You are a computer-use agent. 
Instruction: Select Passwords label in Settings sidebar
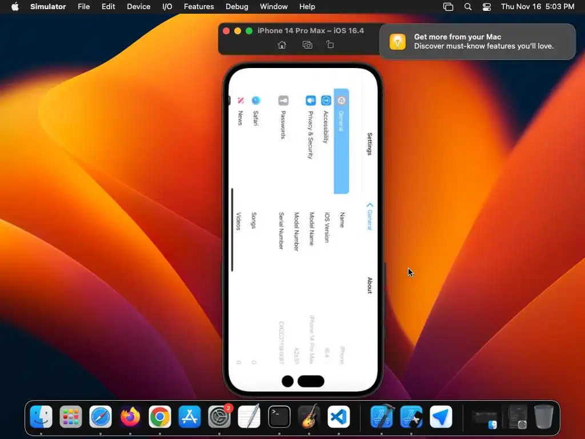(283, 125)
